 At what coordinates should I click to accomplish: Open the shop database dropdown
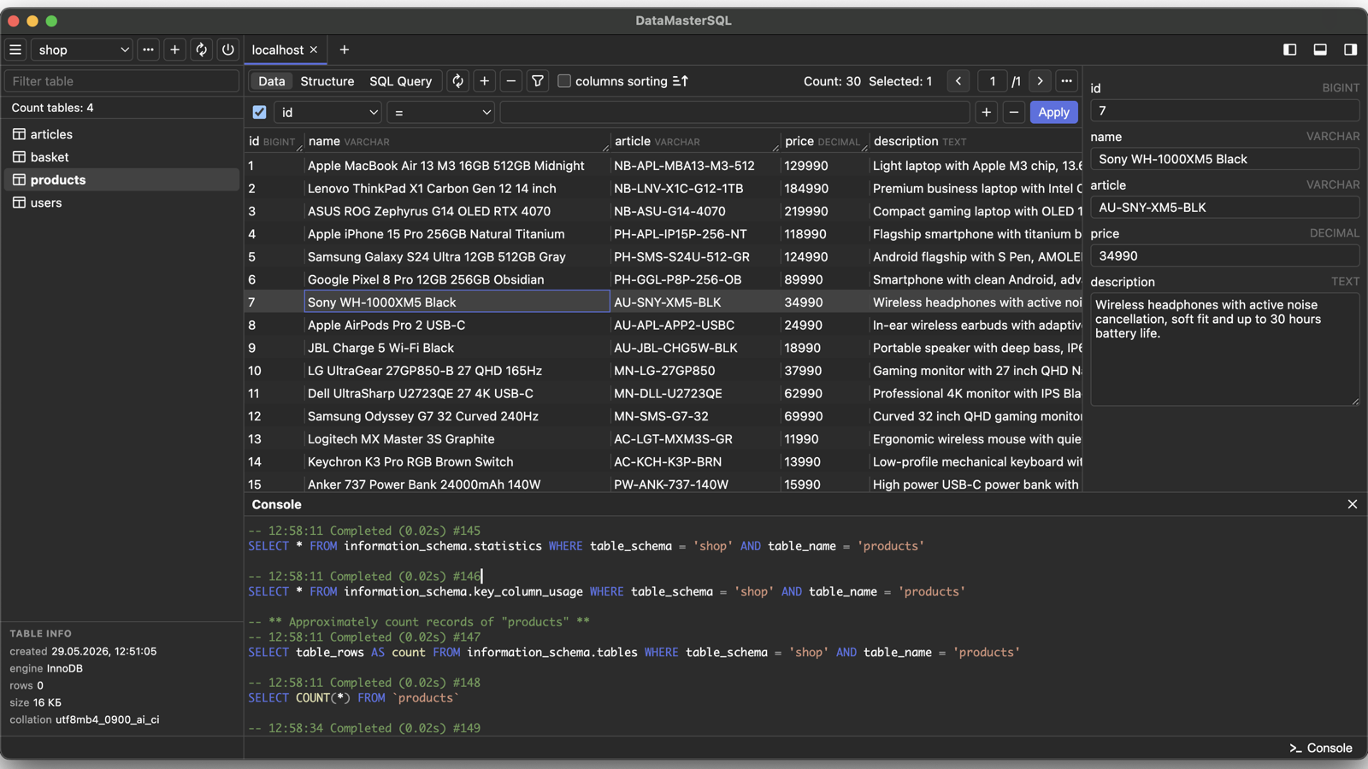[83, 50]
